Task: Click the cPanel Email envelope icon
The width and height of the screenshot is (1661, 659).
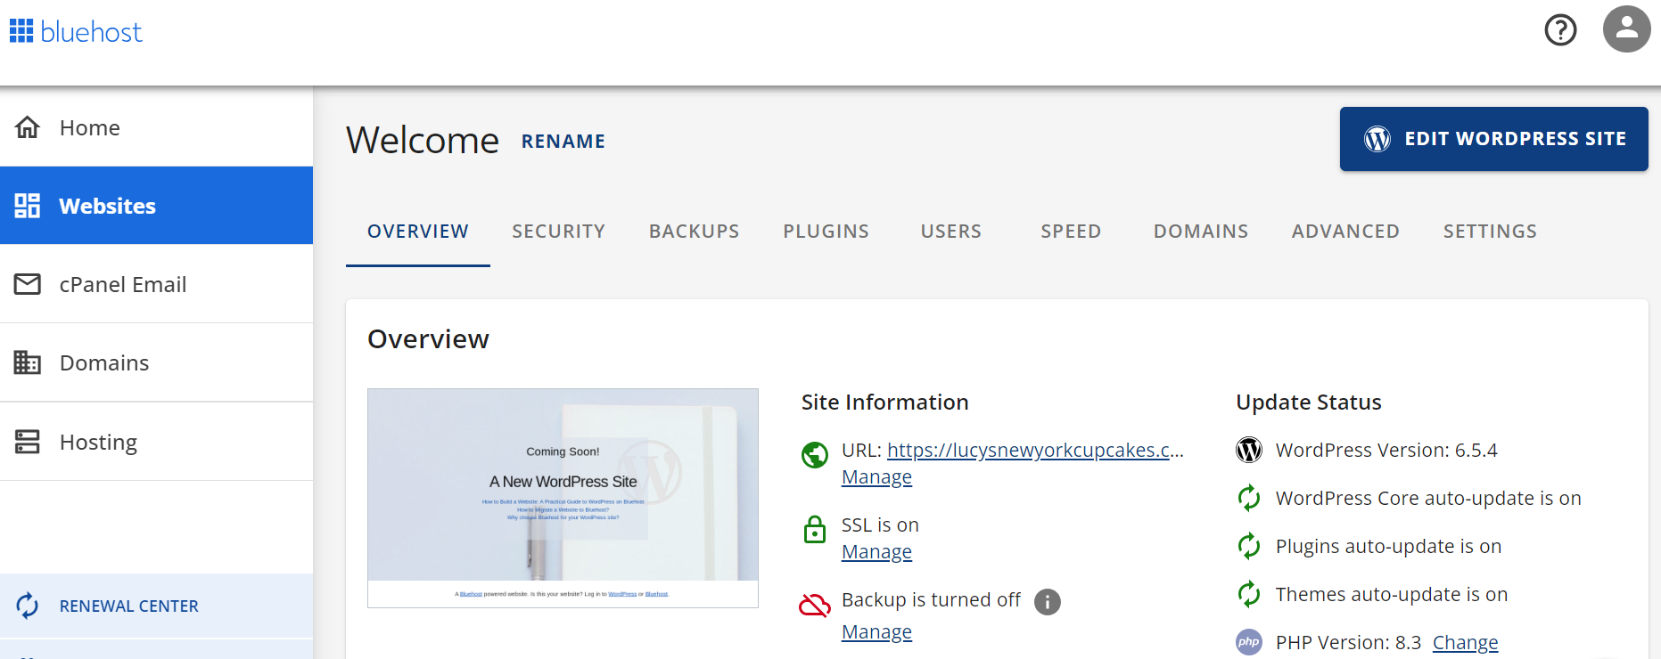Action: [28, 284]
